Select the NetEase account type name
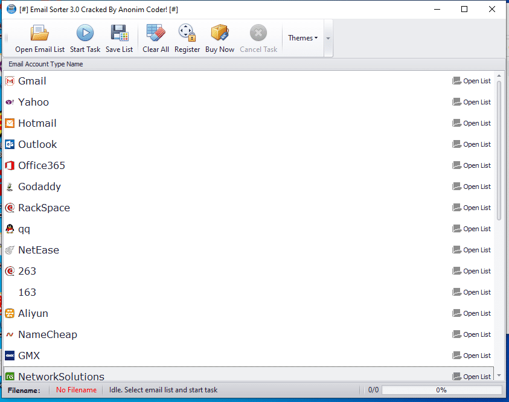 [39, 250]
